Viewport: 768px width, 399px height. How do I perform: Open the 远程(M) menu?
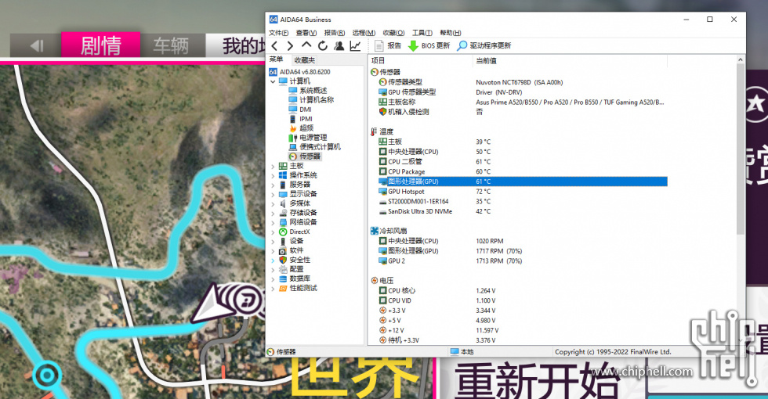point(364,33)
